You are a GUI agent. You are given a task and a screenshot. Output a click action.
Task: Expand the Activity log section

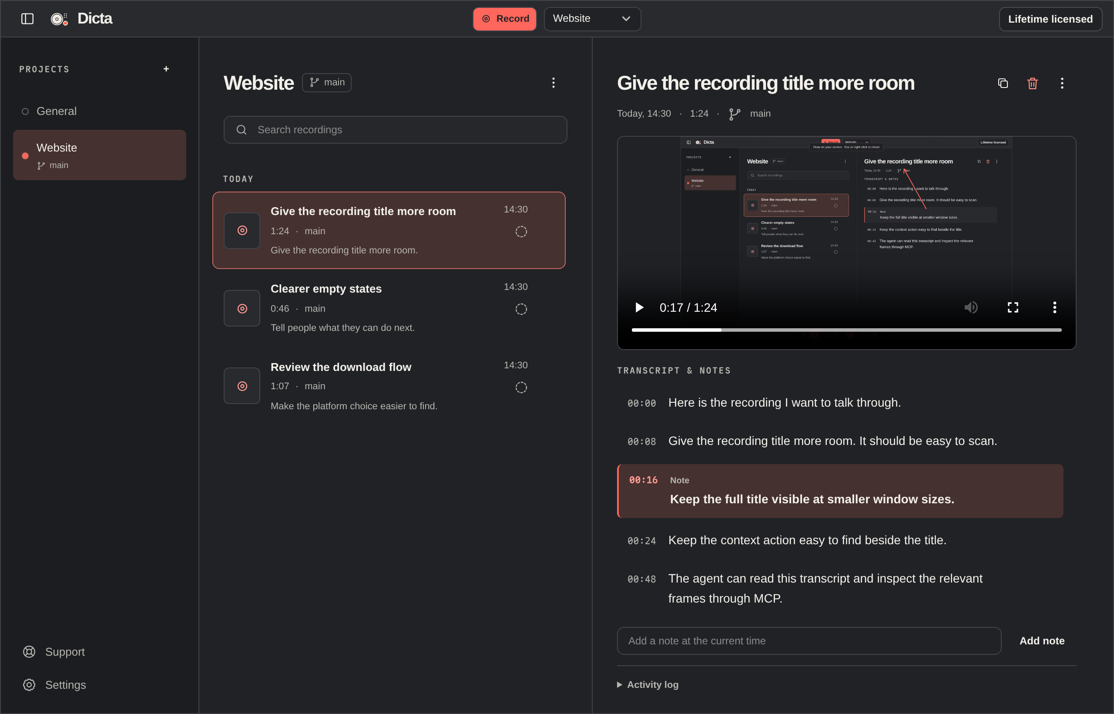tap(648, 684)
